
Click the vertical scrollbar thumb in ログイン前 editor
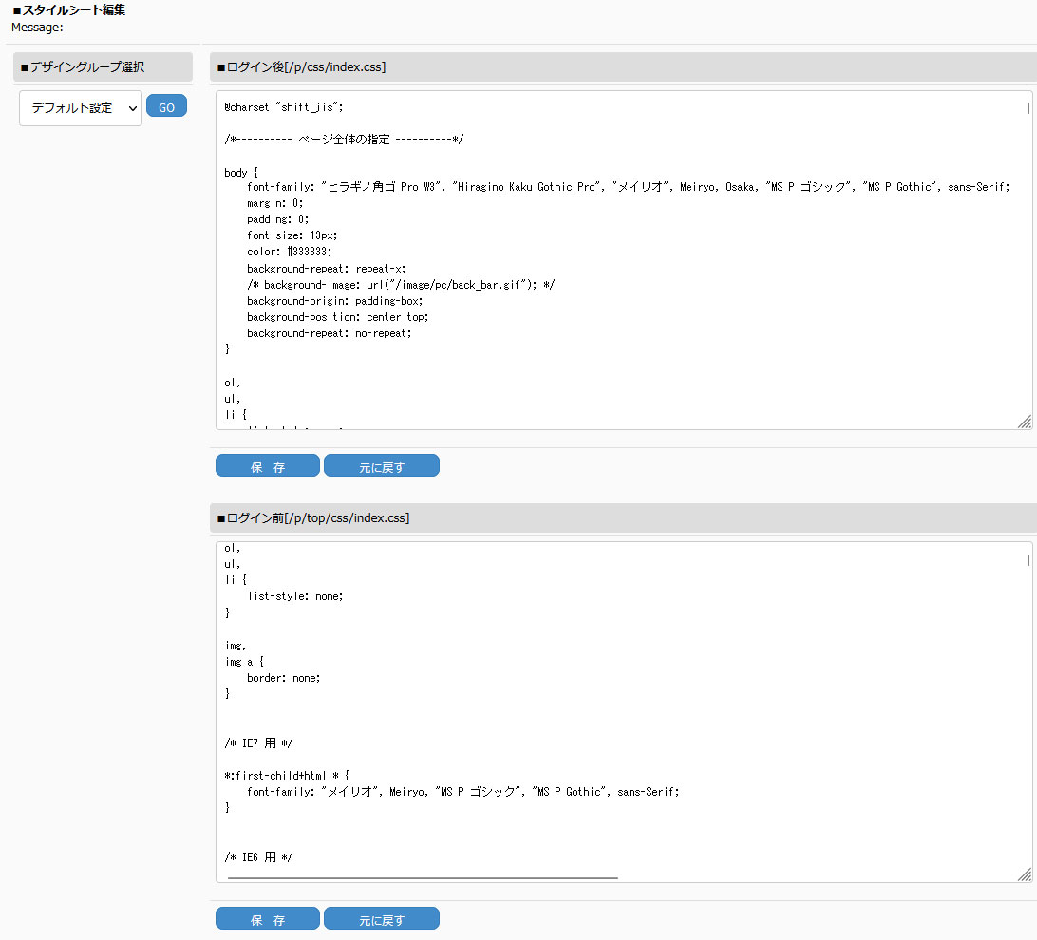[x=1028, y=560]
